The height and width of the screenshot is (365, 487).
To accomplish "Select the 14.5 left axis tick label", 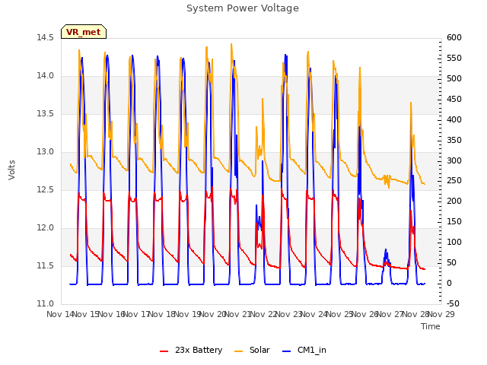I will (46, 37).
